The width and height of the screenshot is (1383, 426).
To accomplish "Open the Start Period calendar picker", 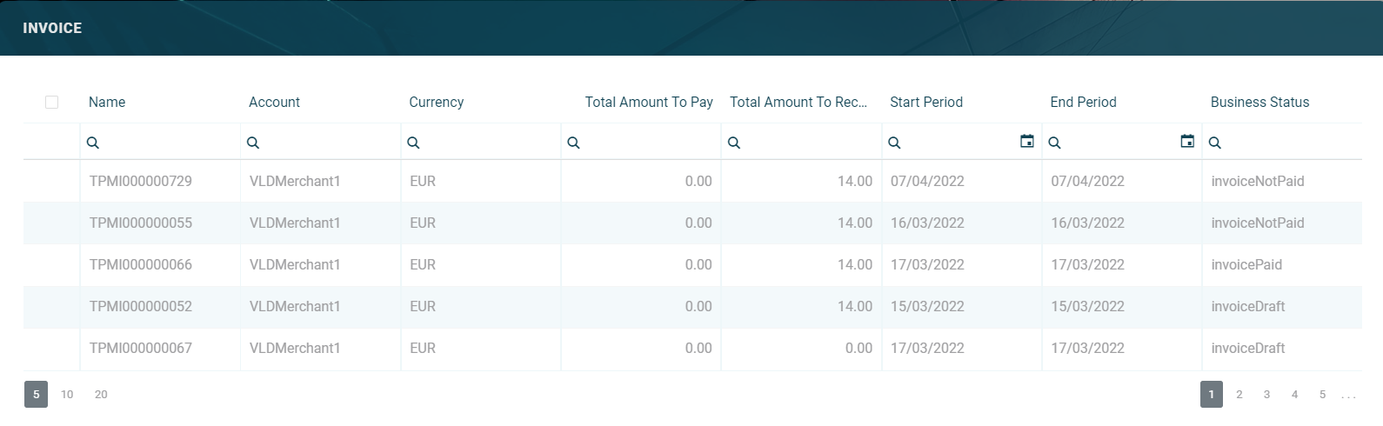I will (1027, 142).
